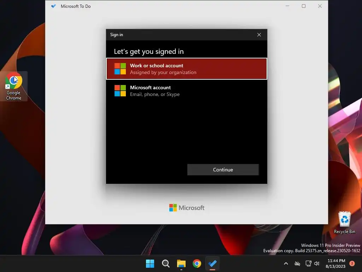The width and height of the screenshot is (362, 272).
Task: Maximize the Microsoft To Do window
Action: coord(304,6)
